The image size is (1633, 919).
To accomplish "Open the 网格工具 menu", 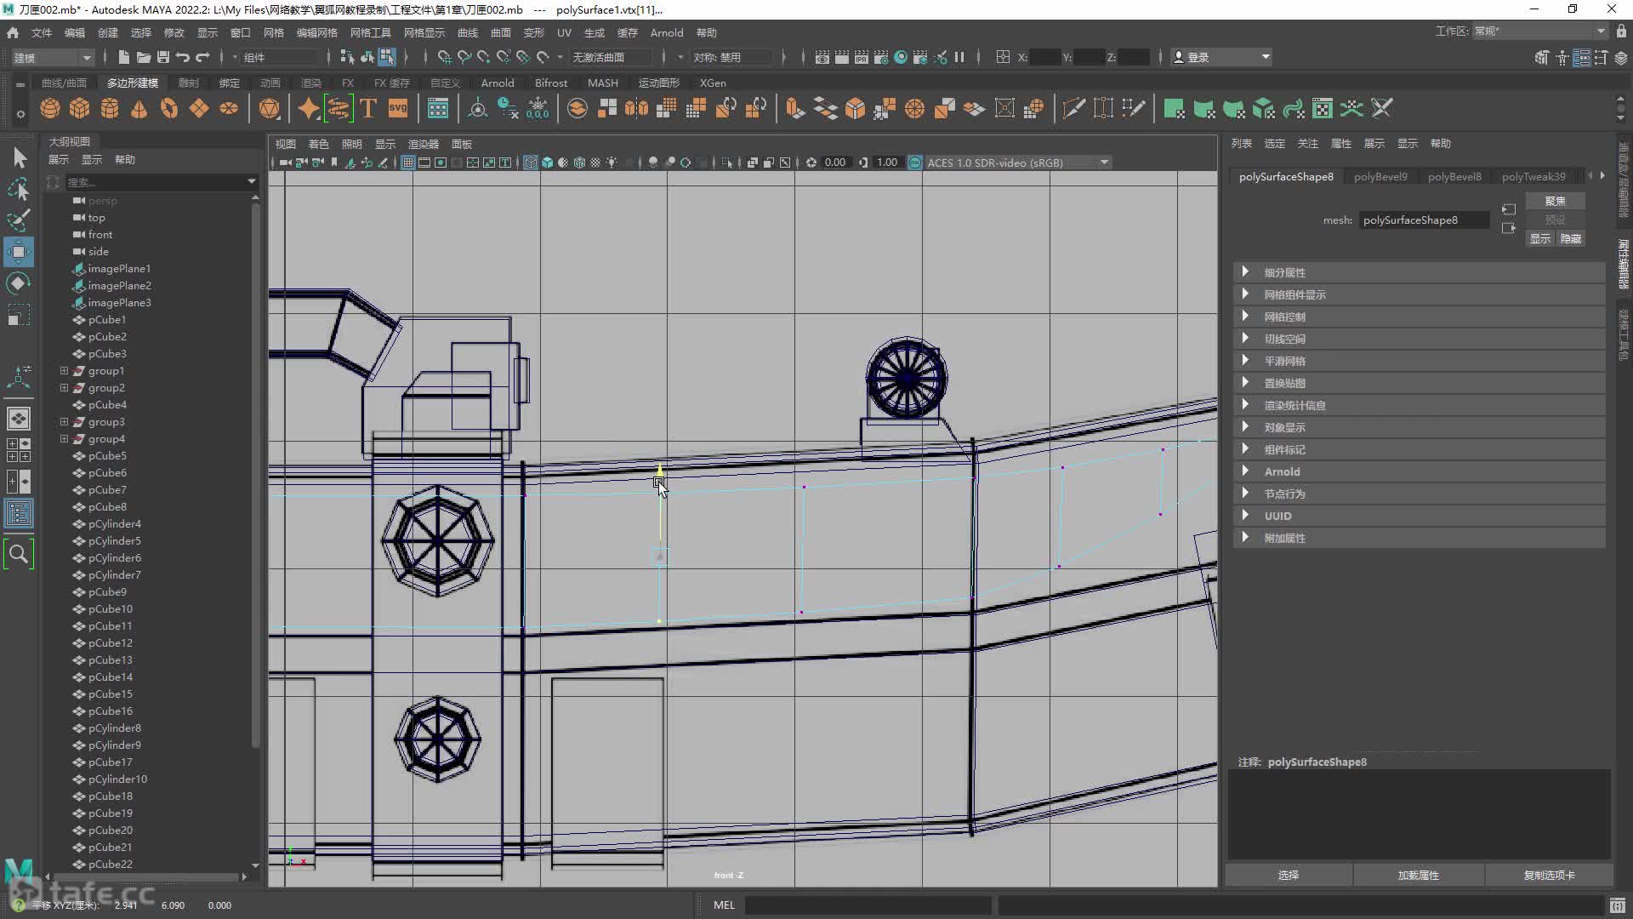I will 371,32.
